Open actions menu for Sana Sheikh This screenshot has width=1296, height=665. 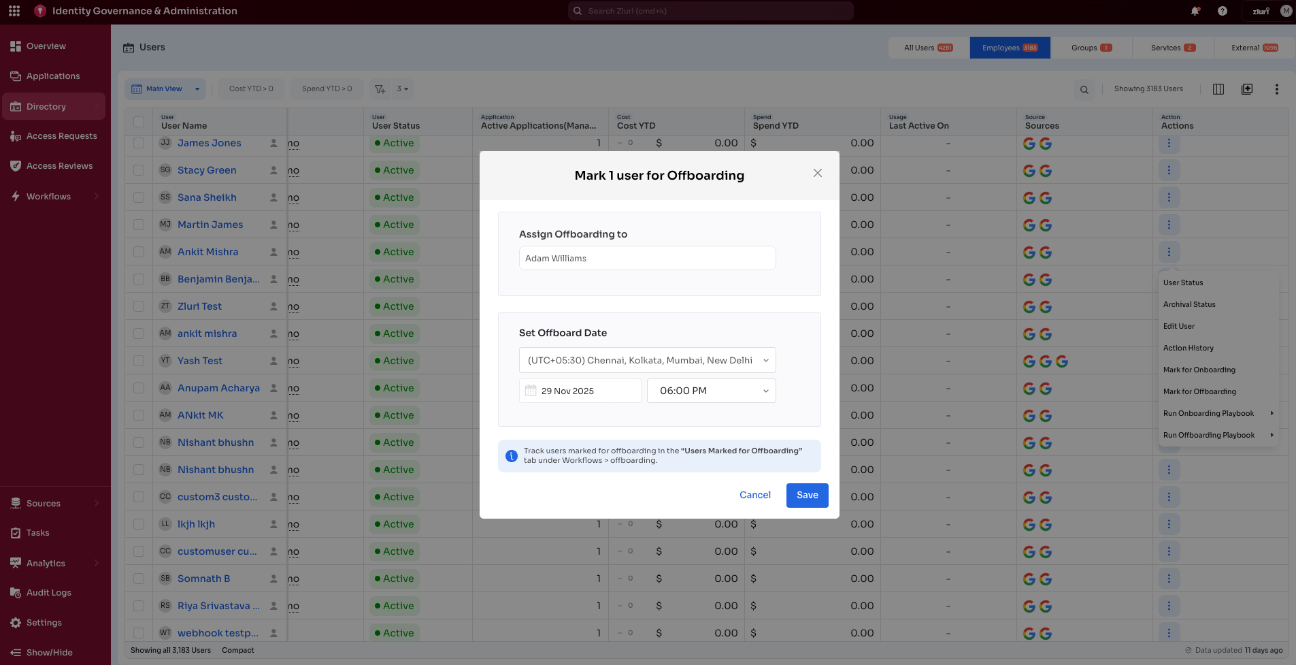click(x=1169, y=197)
